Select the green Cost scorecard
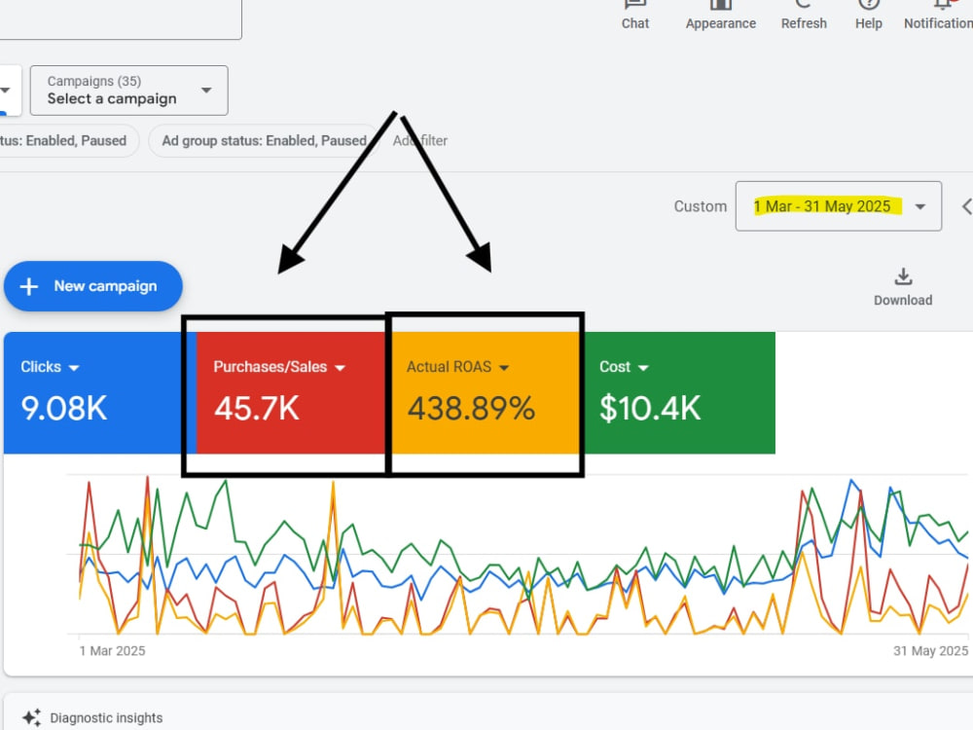 679,393
